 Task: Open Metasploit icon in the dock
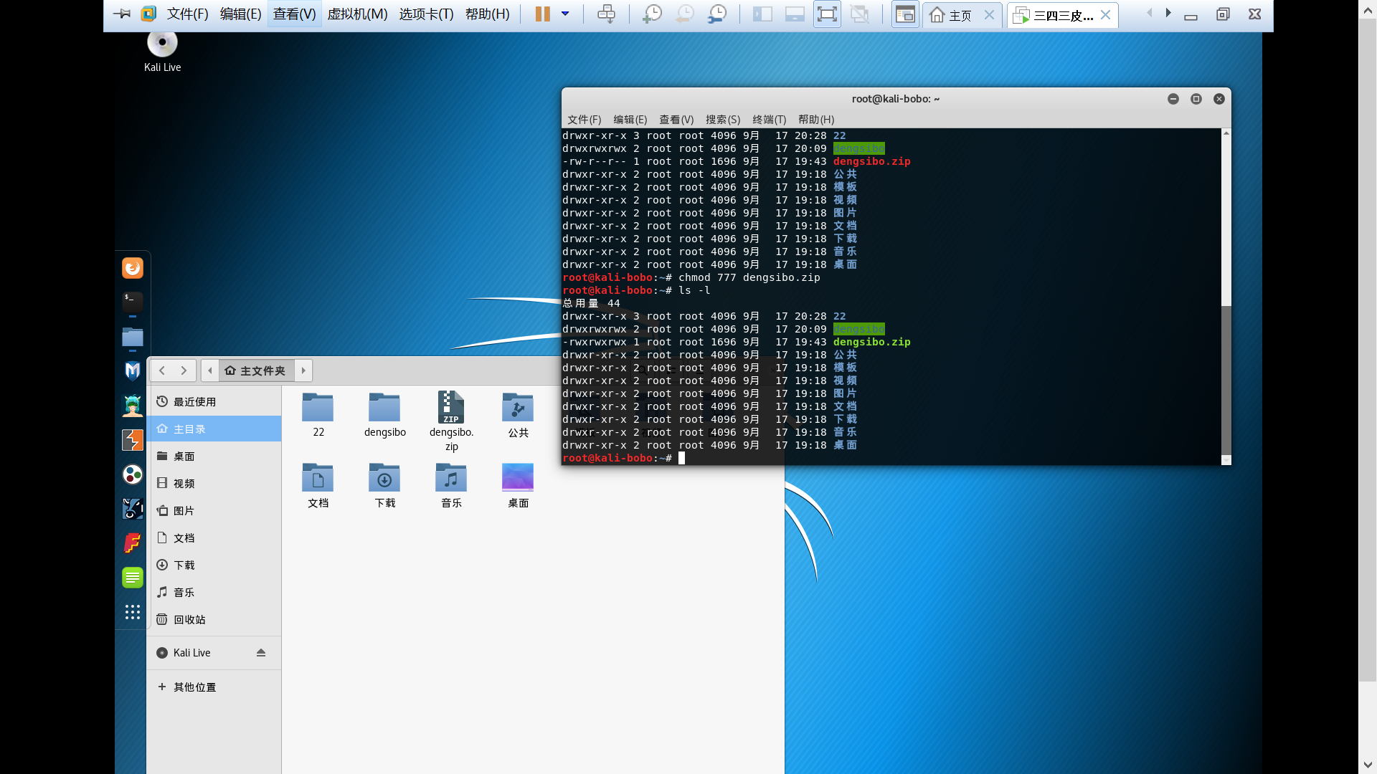pos(133,371)
